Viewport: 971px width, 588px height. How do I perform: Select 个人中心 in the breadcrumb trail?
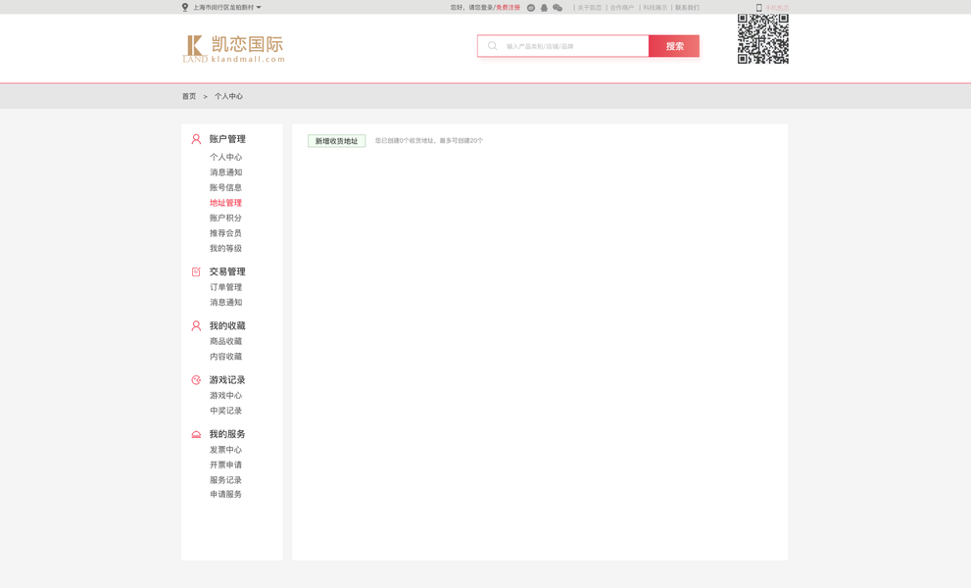(x=227, y=96)
